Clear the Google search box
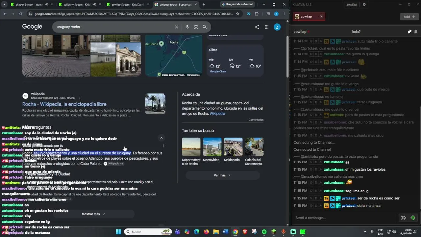421x237 pixels. point(176,27)
